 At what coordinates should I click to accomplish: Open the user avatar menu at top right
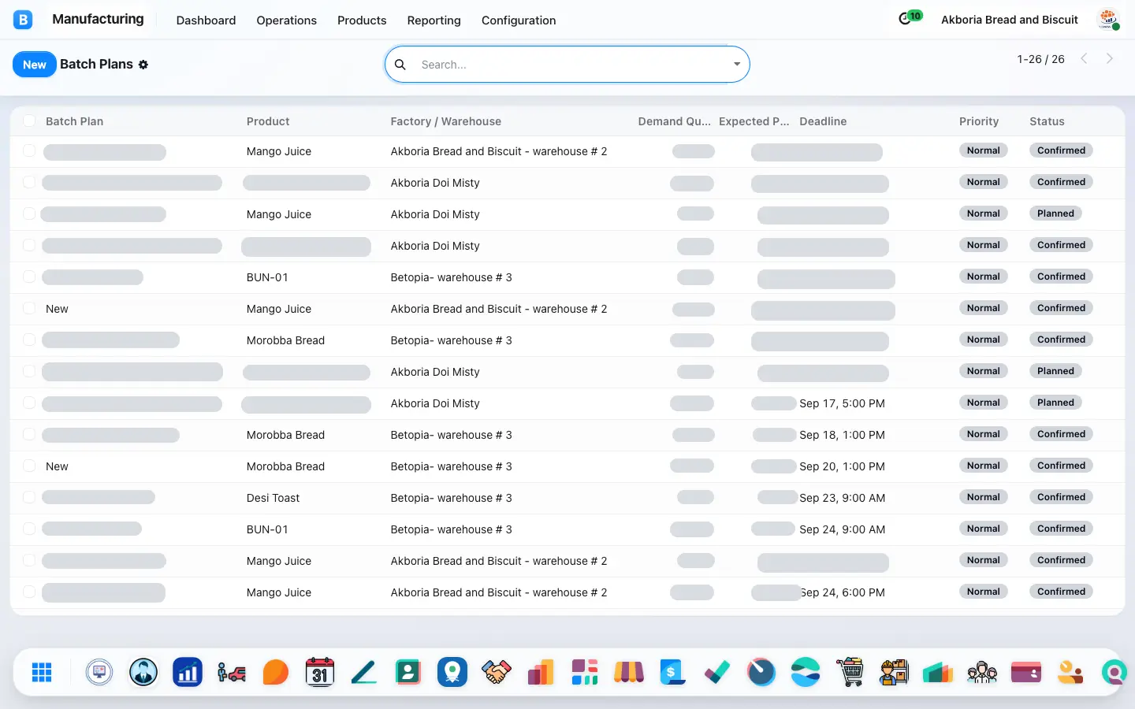coord(1108,20)
